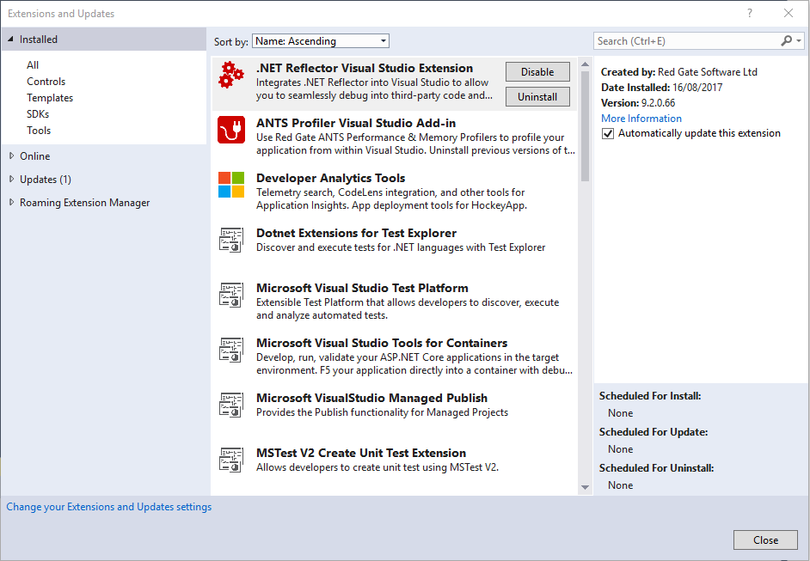This screenshot has width=810, height=561.
Task: Open the dialog help via question mark icon
Action: pyautogui.click(x=749, y=13)
